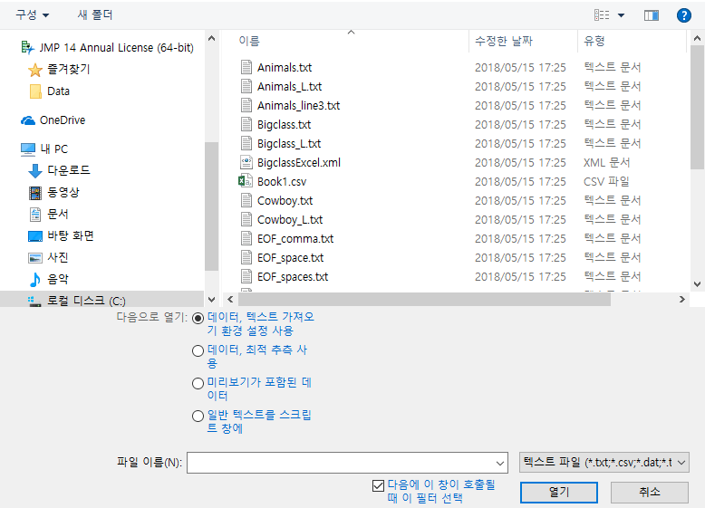Toggle 다음에 이 창이 호출될 때 필터 선택 checkbox
This screenshot has height=508, width=705.
[378, 485]
